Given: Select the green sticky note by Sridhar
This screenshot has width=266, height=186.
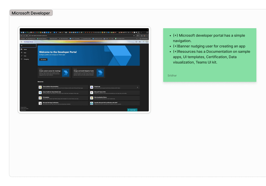Looking at the screenshot, I should click(x=210, y=55).
